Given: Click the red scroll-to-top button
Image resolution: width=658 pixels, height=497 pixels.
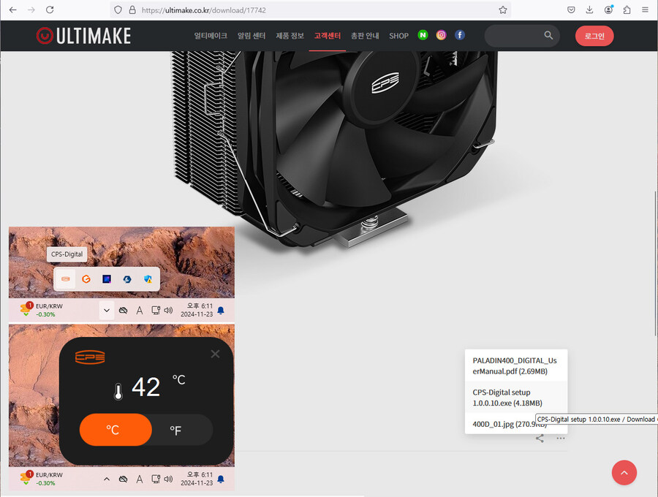Looking at the screenshot, I should 624,473.
